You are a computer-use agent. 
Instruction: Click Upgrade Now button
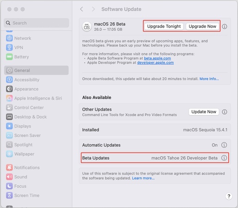[202, 26]
